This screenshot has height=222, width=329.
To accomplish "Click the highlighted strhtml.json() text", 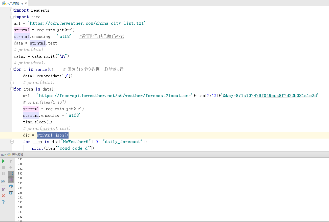I will click(x=53, y=135).
